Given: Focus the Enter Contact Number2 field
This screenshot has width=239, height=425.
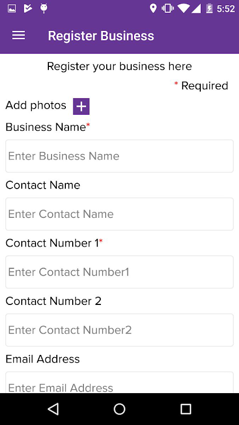Looking at the screenshot, I should coord(119,330).
